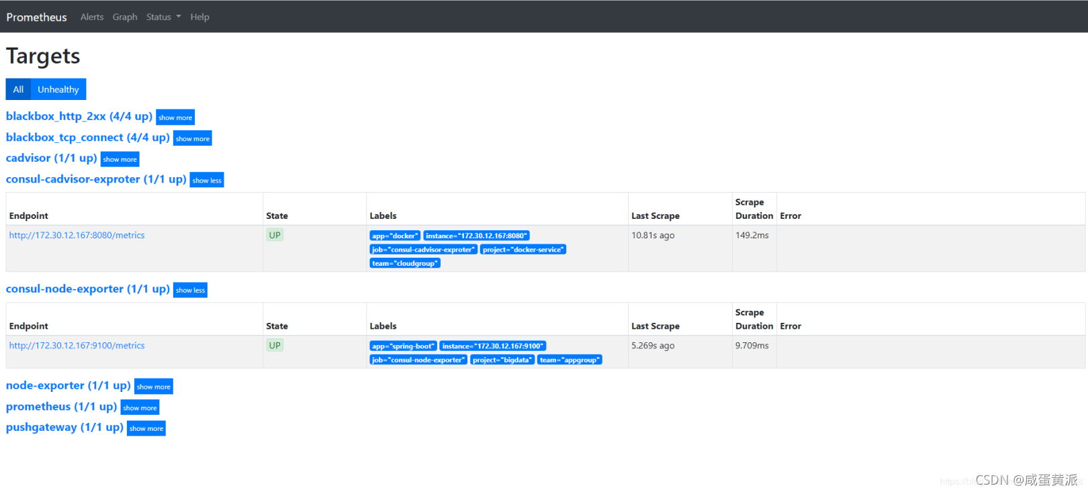Open pushgateway (1/1 up) heading link
The width and height of the screenshot is (1088, 492).
click(64, 427)
